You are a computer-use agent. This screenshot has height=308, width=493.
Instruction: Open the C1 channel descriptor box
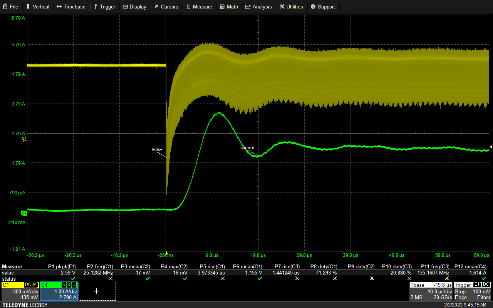click(x=20, y=291)
